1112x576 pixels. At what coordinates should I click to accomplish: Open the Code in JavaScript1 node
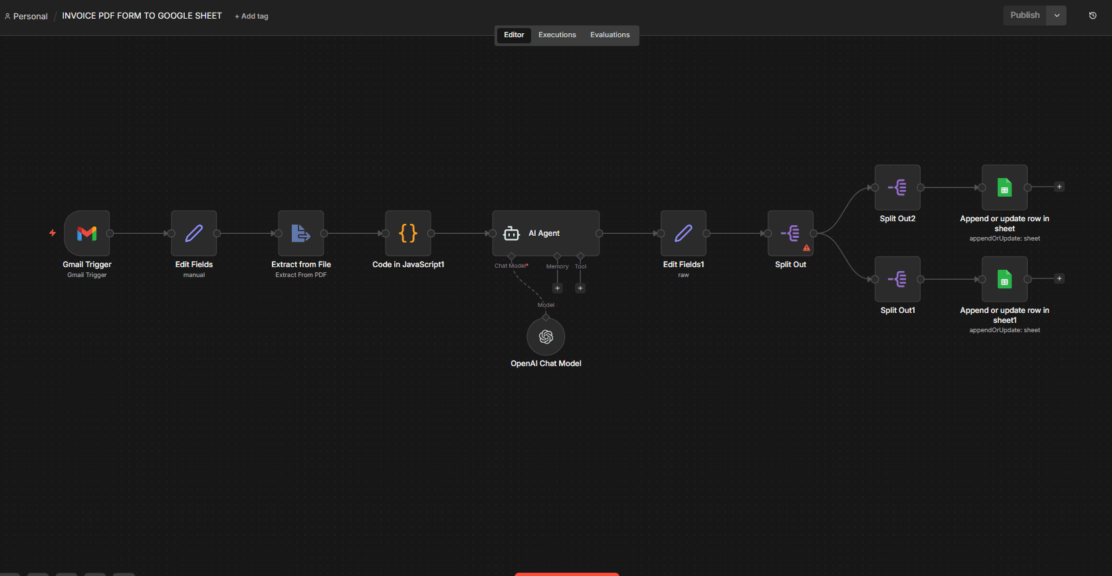coord(408,233)
